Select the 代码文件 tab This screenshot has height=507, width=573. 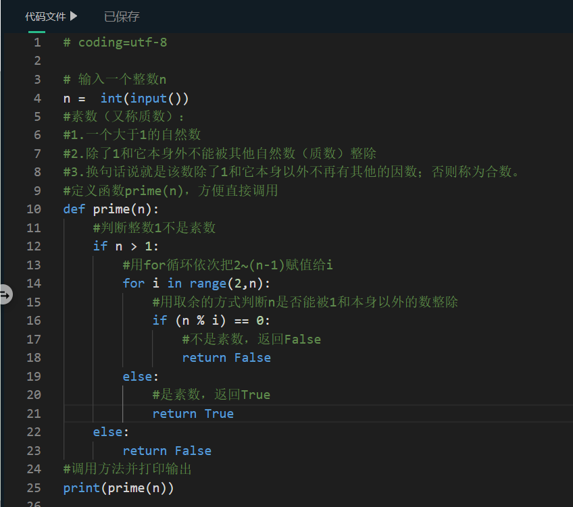click(44, 16)
